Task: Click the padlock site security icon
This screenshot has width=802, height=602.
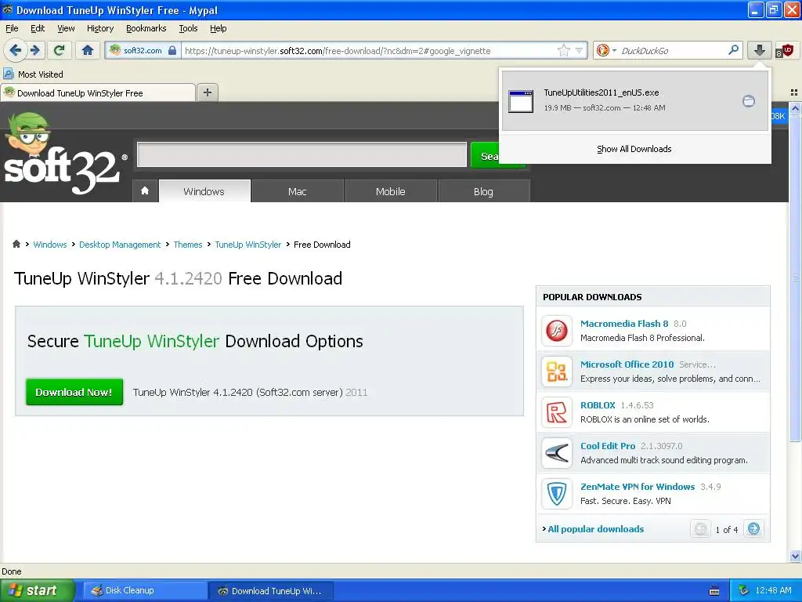Action: tap(172, 50)
